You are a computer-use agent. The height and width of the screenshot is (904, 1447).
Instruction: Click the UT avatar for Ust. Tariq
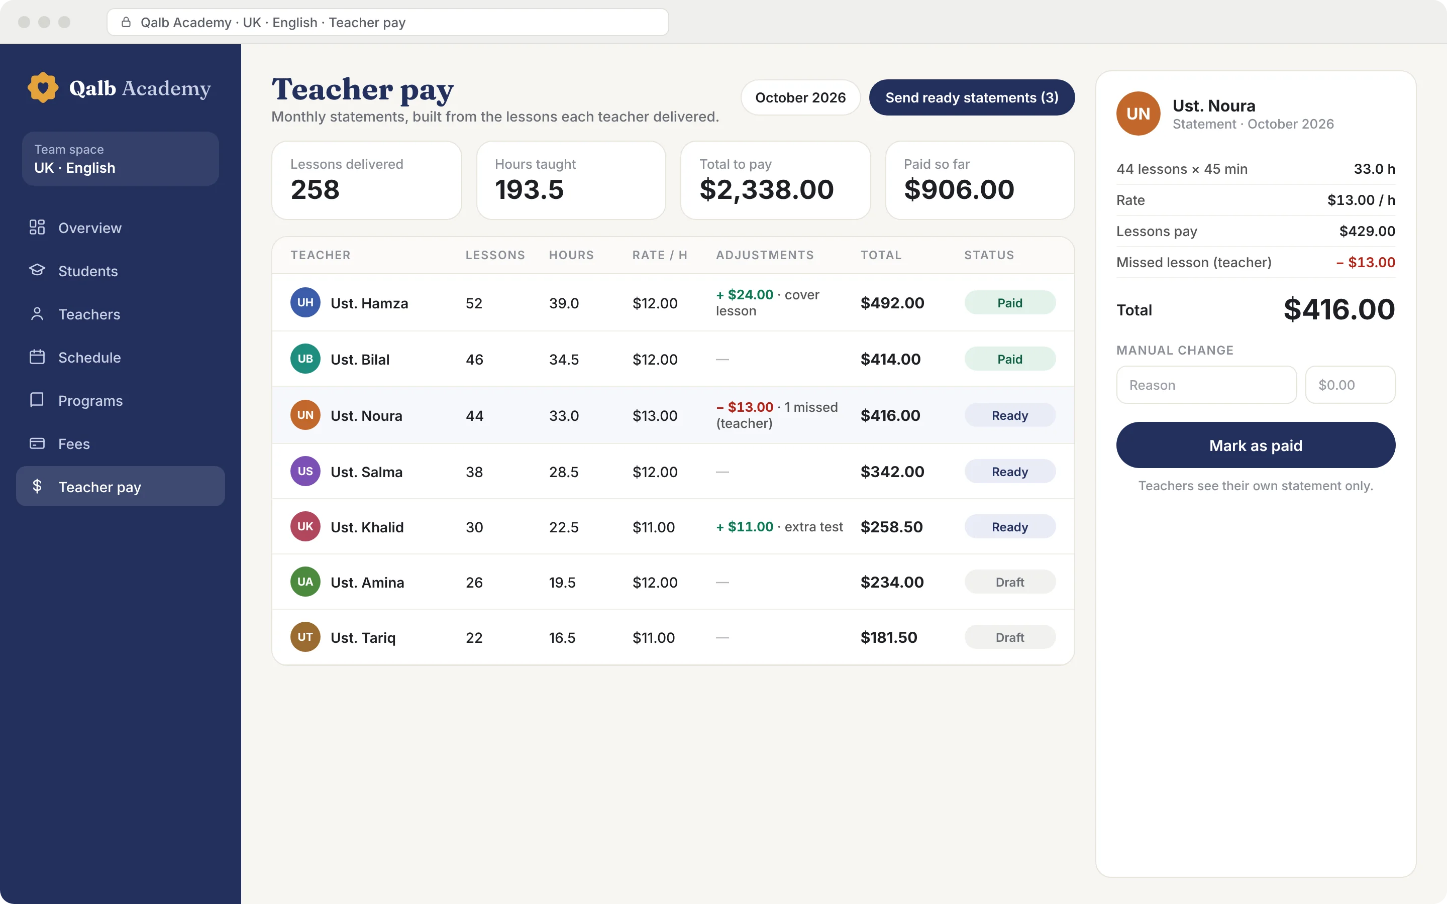(305, 637)
